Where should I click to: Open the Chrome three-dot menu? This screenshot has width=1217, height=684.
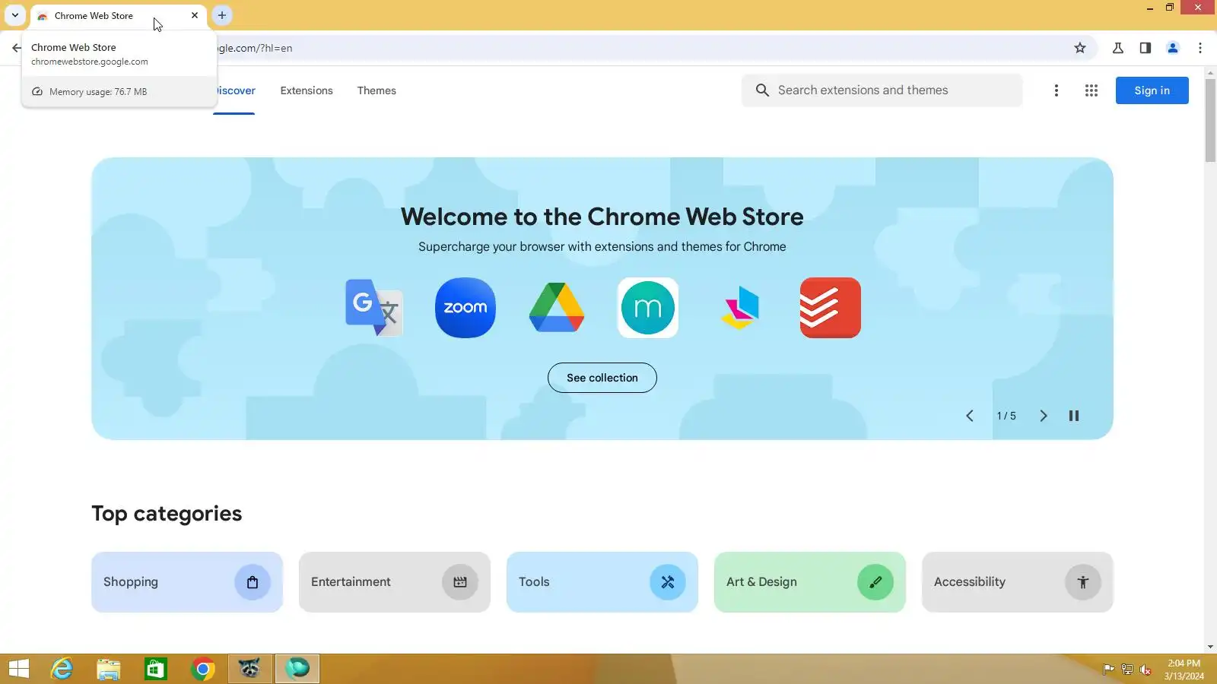[x=1200, y=48]
